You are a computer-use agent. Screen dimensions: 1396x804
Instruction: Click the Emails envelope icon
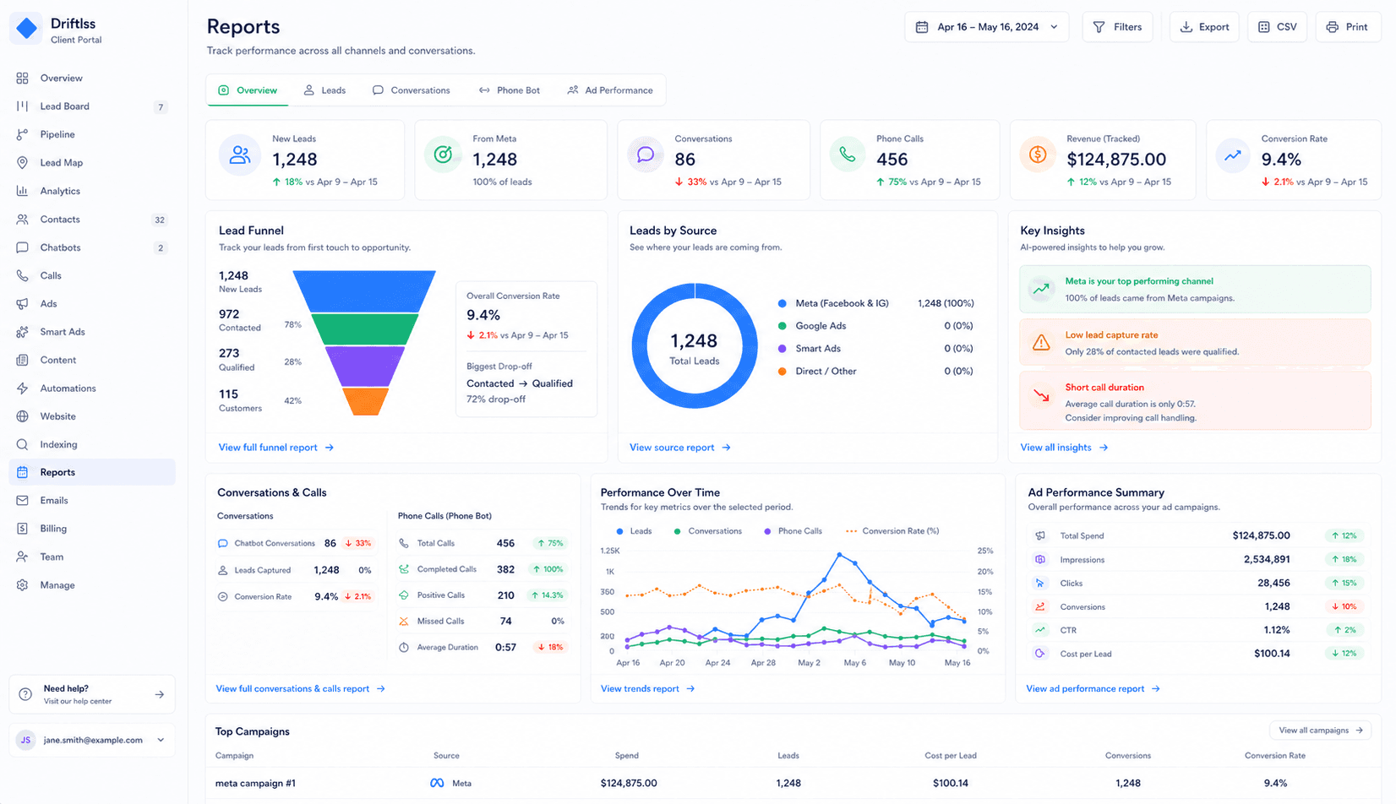pos(23,500)
